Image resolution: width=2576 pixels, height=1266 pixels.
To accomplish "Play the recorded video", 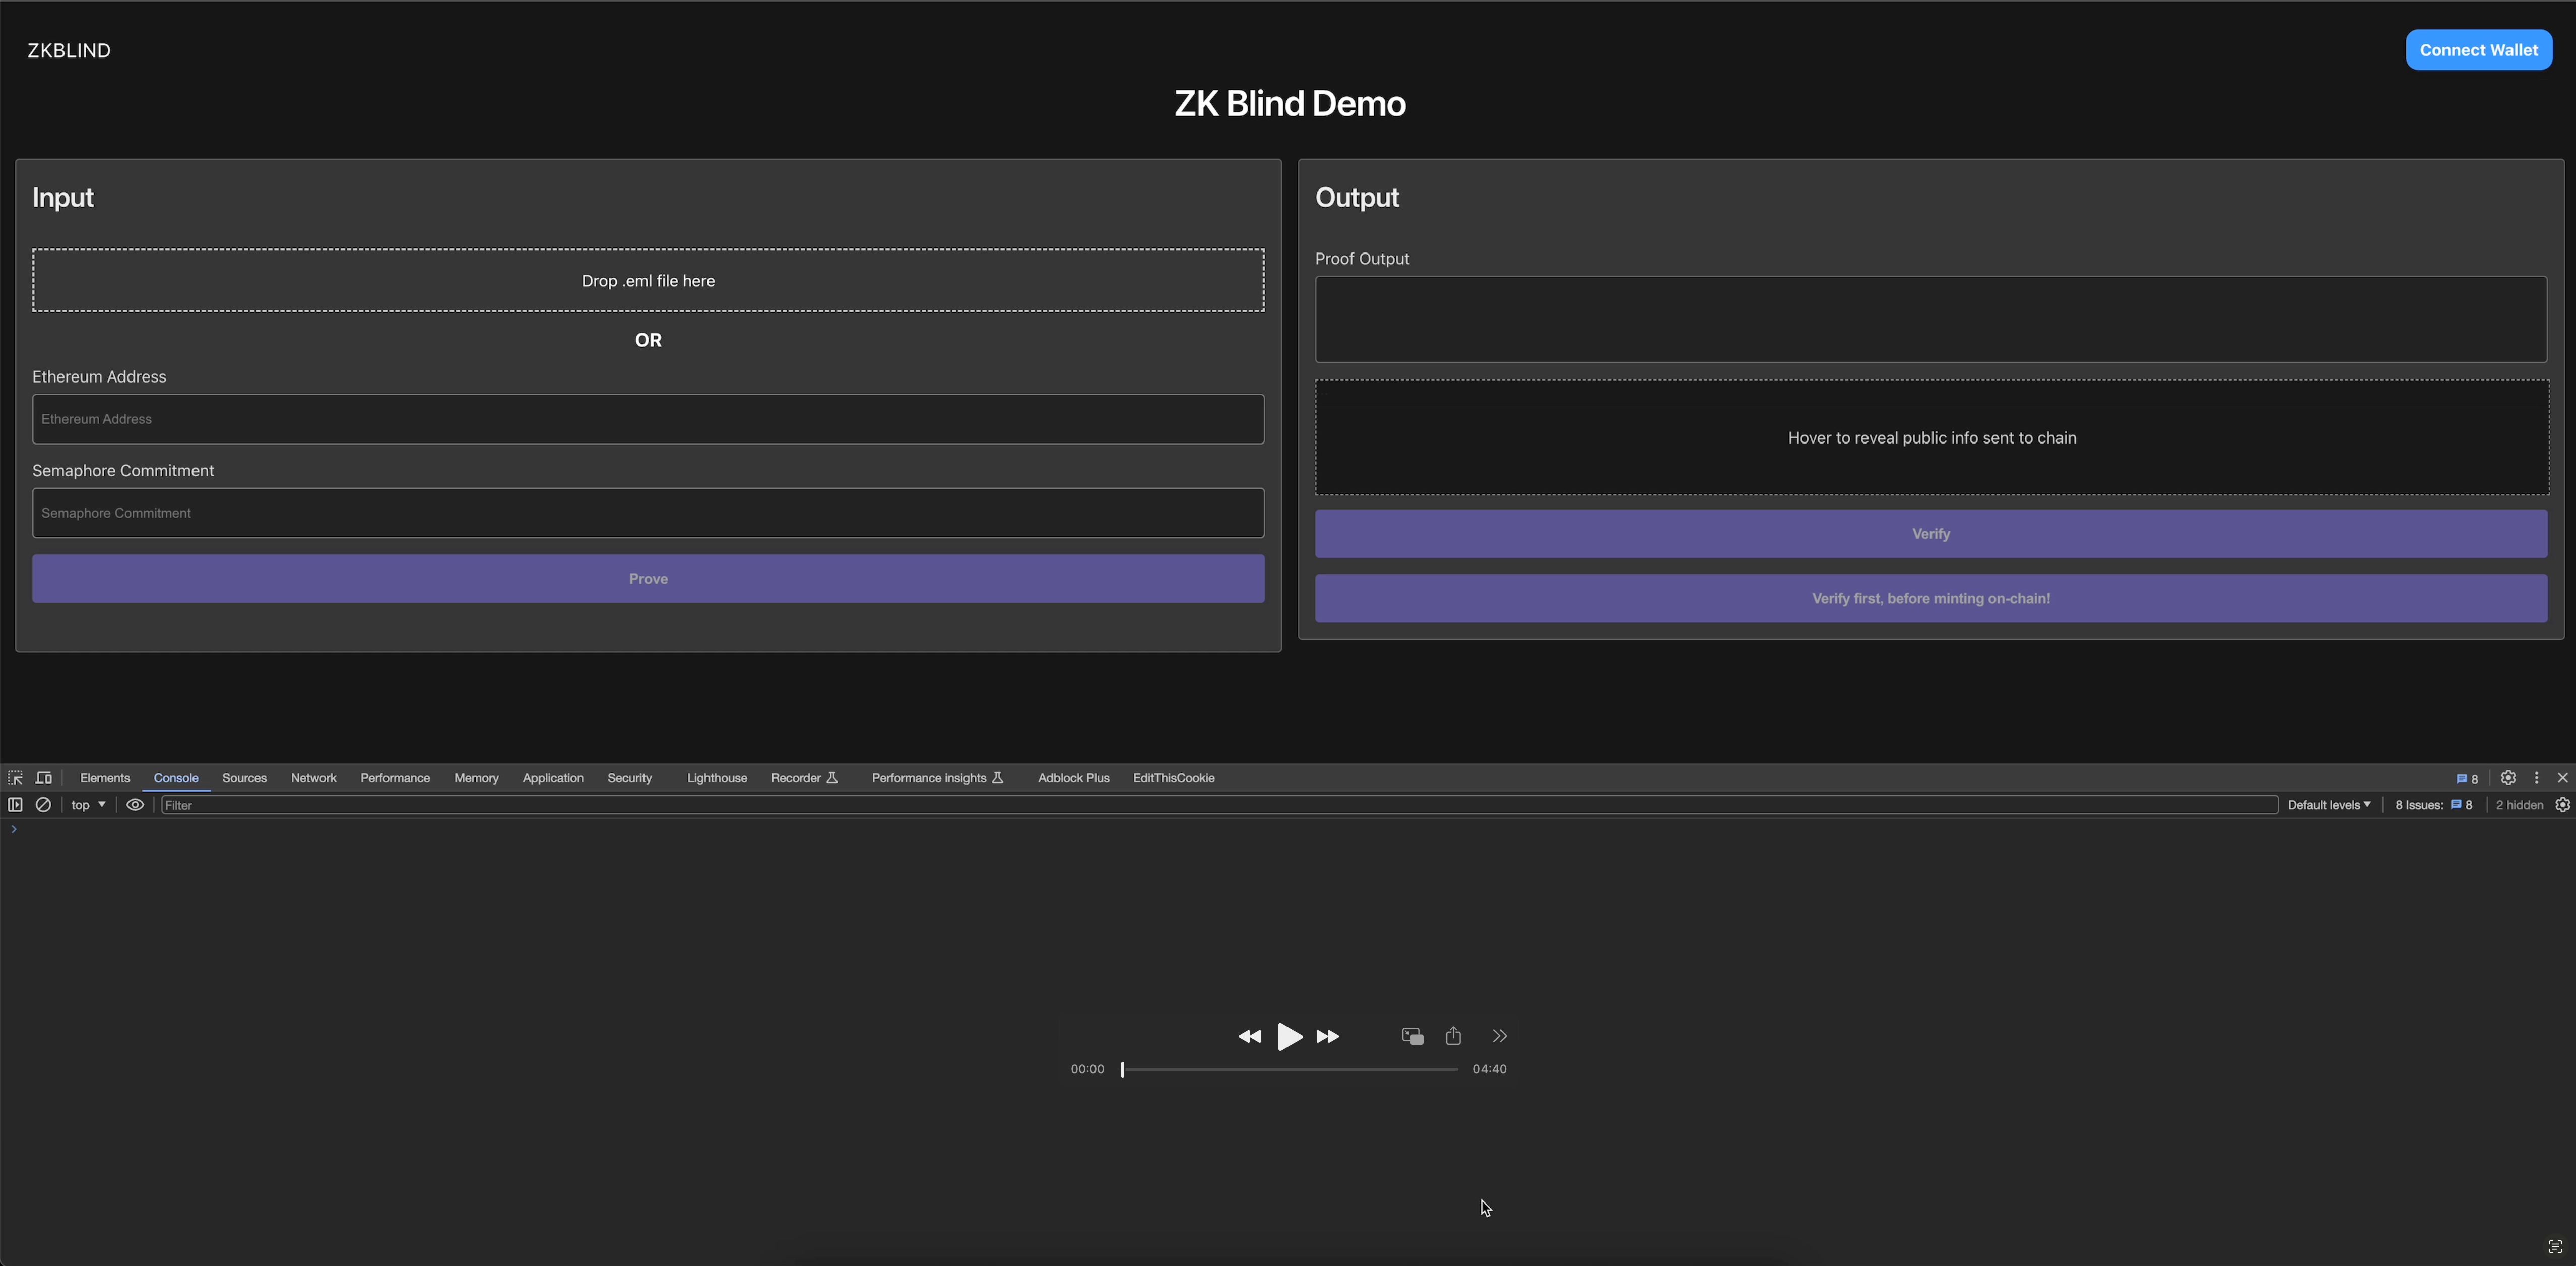I will [x=1290, y=1036].
